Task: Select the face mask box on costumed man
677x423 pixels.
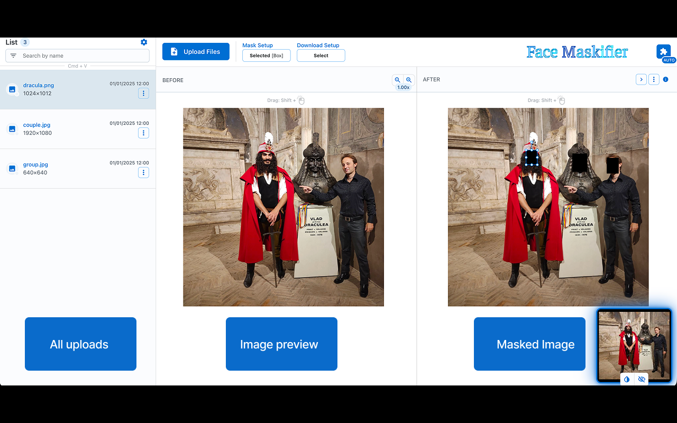Action: click(532, 158)
